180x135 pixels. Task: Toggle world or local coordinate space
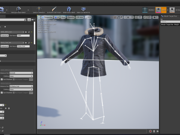point(121,17)
